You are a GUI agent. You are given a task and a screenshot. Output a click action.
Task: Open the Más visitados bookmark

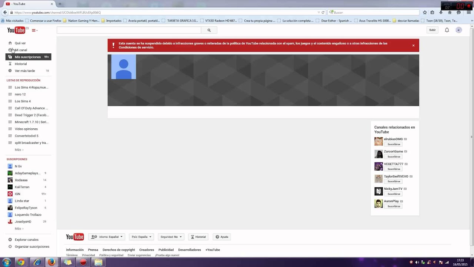[12, 21]
